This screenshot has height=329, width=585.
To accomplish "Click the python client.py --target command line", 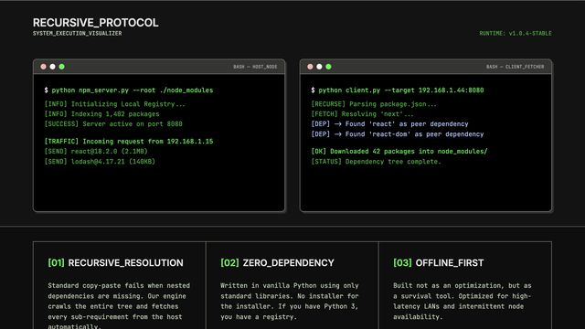I will 398,90.
